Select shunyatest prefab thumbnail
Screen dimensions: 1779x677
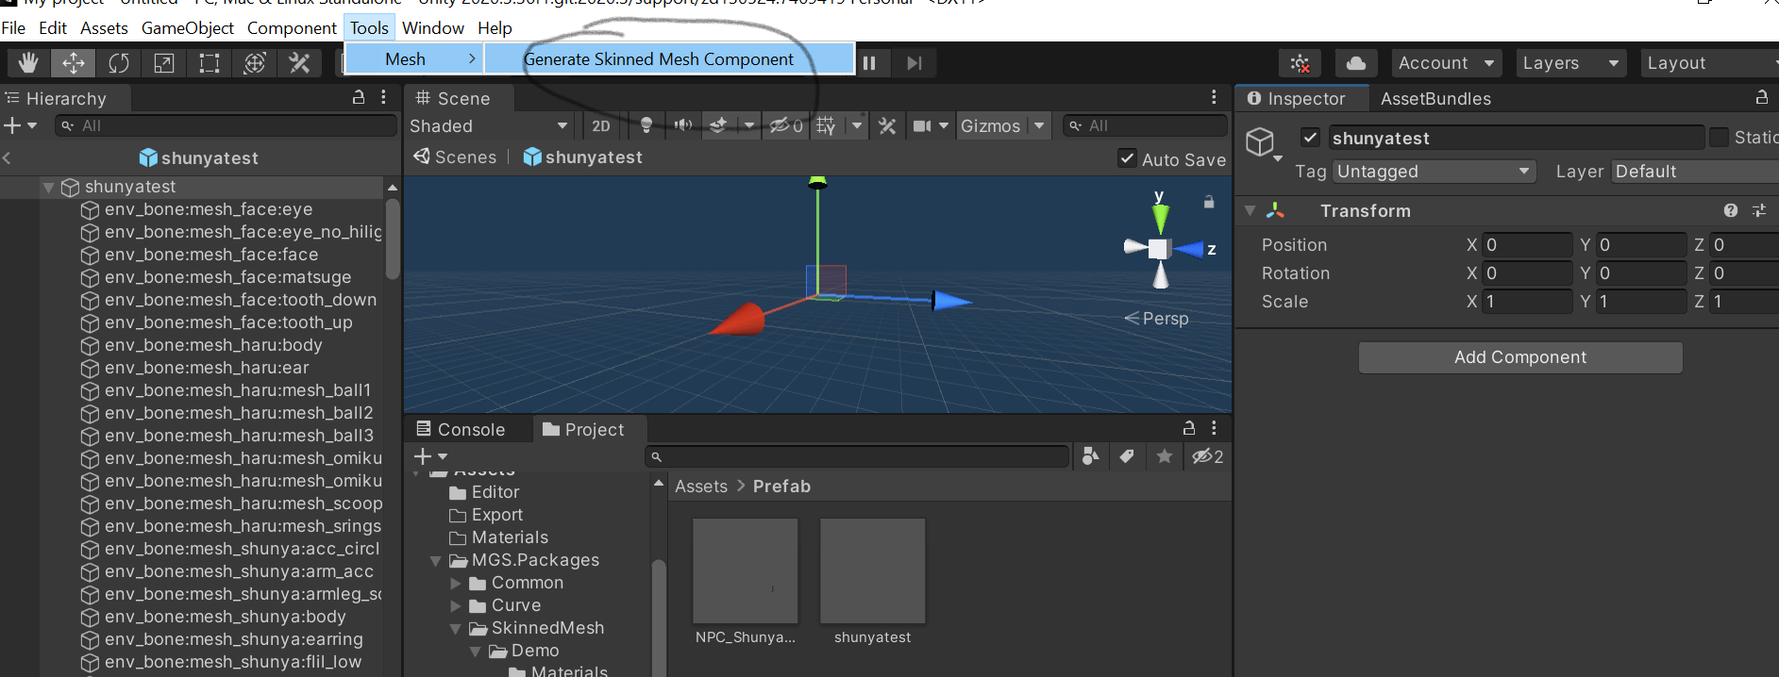872,570
